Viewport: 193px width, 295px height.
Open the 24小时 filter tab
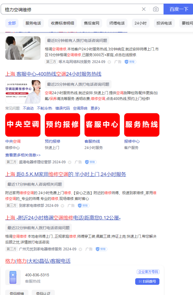click(x=141, y=23)
